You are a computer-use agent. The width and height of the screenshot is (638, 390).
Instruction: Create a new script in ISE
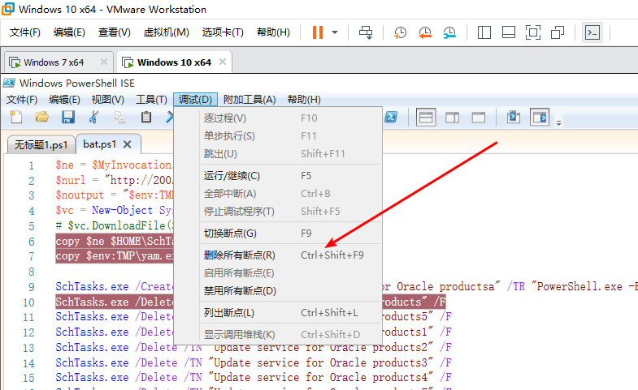point(16,118)
